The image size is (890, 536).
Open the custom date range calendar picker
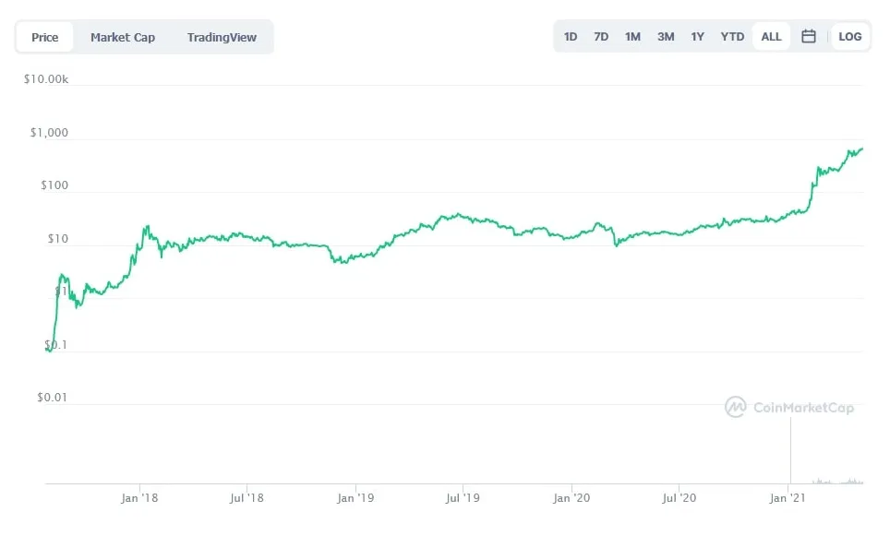[x=810, y=36]
